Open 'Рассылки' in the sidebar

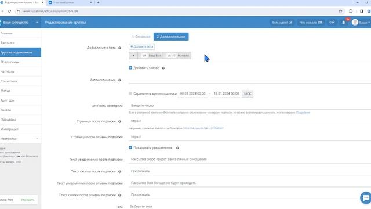pos(20,43)
